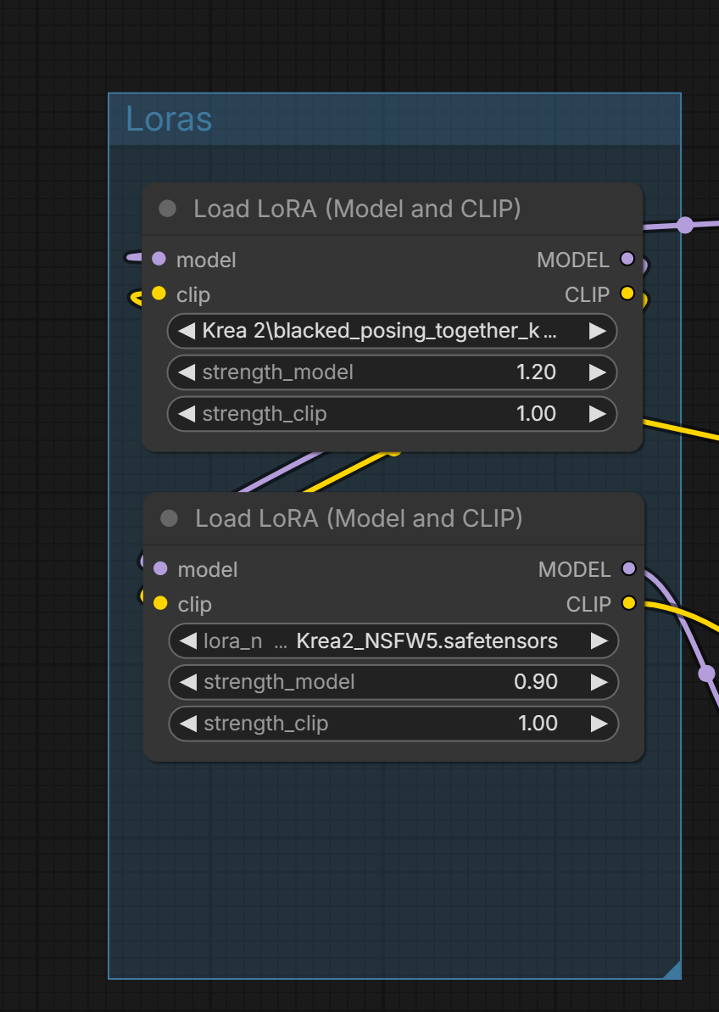The width and height of the screenshot is (719, 1012).
Task: Click the bottom Load LoRA (Model and CLIP) title
Action: pyautogui.click(x=359, y=518)
